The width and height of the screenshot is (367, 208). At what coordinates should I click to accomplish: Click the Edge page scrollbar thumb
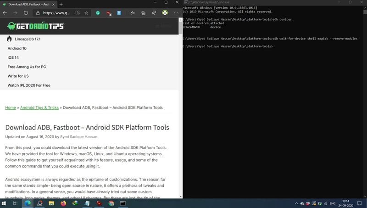180,28
